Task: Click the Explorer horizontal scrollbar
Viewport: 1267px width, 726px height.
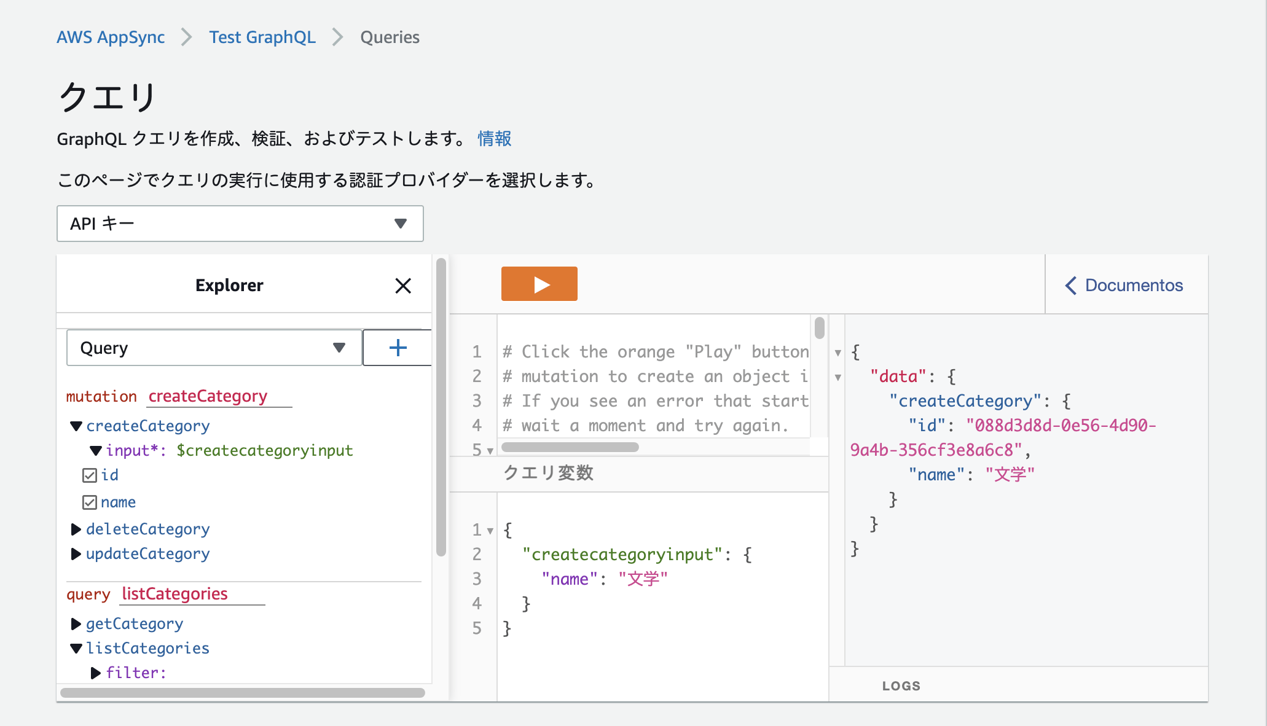Action: click(243, 693)
